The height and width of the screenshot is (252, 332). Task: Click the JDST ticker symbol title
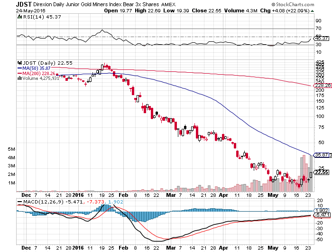coord(24,4)
